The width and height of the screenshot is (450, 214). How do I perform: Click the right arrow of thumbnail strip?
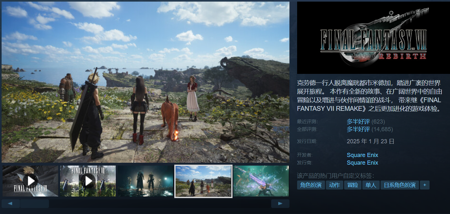(280, 203)
